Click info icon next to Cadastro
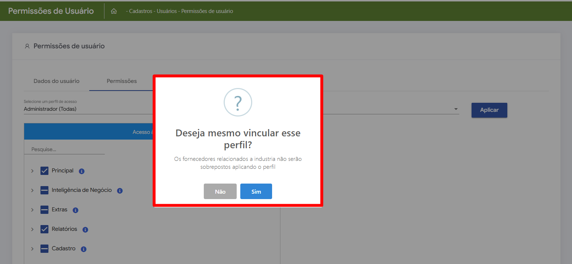572x264 pixels. click(83, 249)
